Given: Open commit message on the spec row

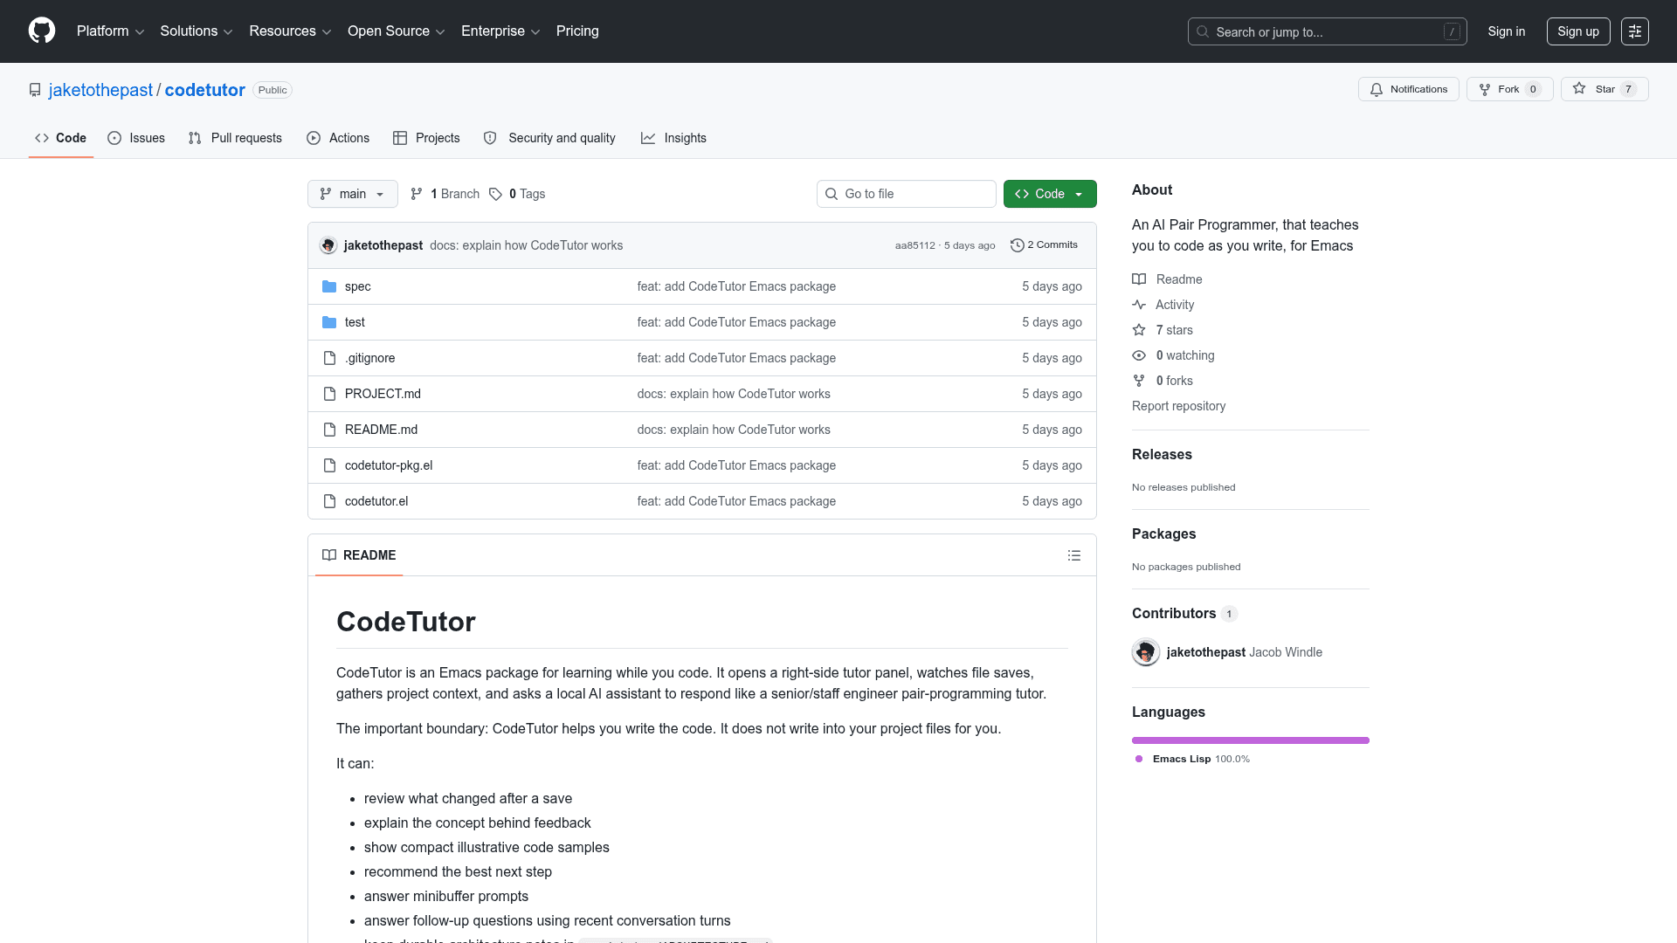Looking at the screenshot, I should (736, 286).
